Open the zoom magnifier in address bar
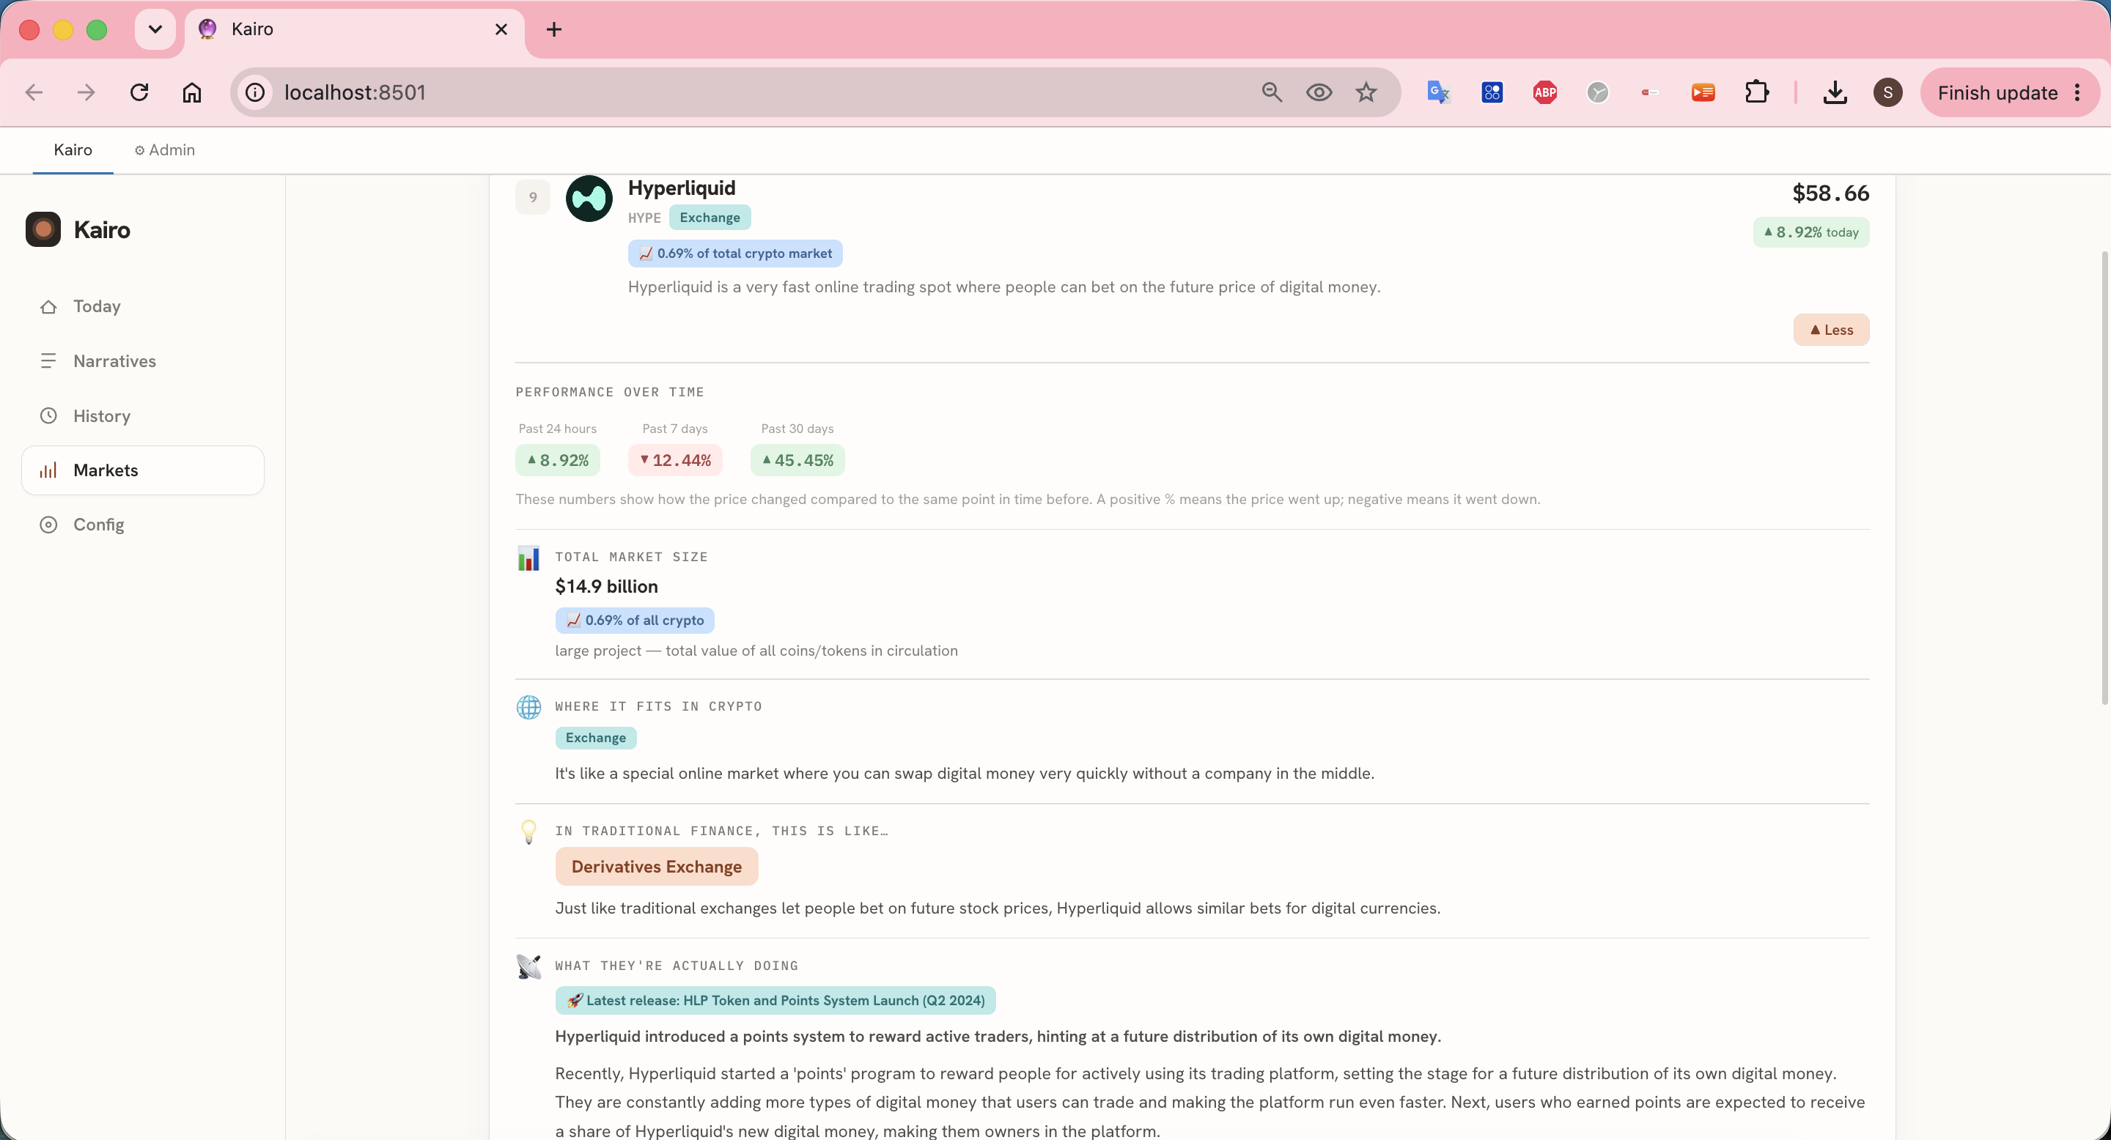The height and width of the screenshot is (1140, 2111). pyautogui.click(x=1272, y=92)
